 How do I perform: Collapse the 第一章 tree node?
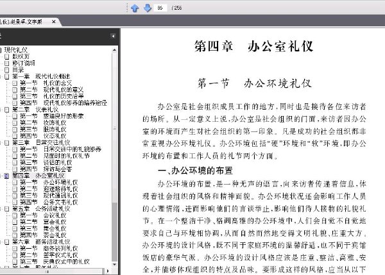pyautogui.click(x=1, y=76)
